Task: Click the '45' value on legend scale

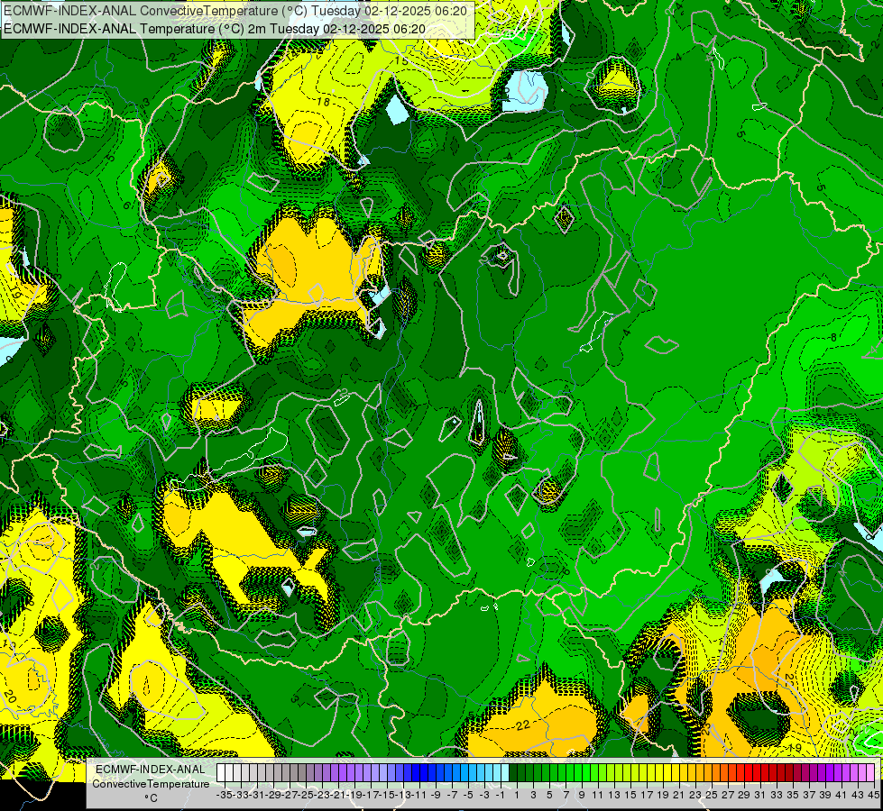Action: (x=873, y=795)
